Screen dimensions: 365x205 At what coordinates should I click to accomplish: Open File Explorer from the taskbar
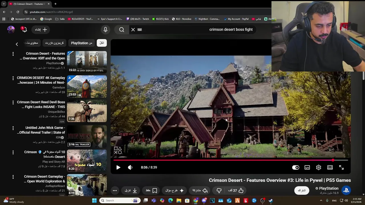click(x=179, y=200)
